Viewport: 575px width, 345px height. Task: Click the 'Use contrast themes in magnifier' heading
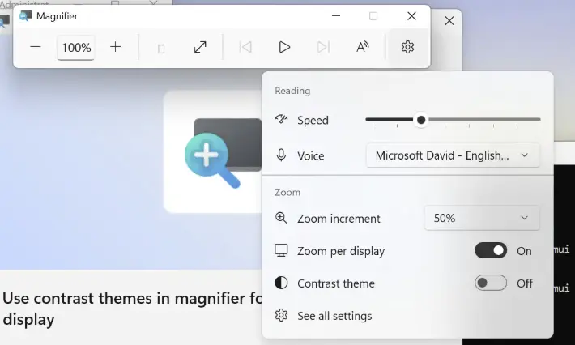[132, 309]
